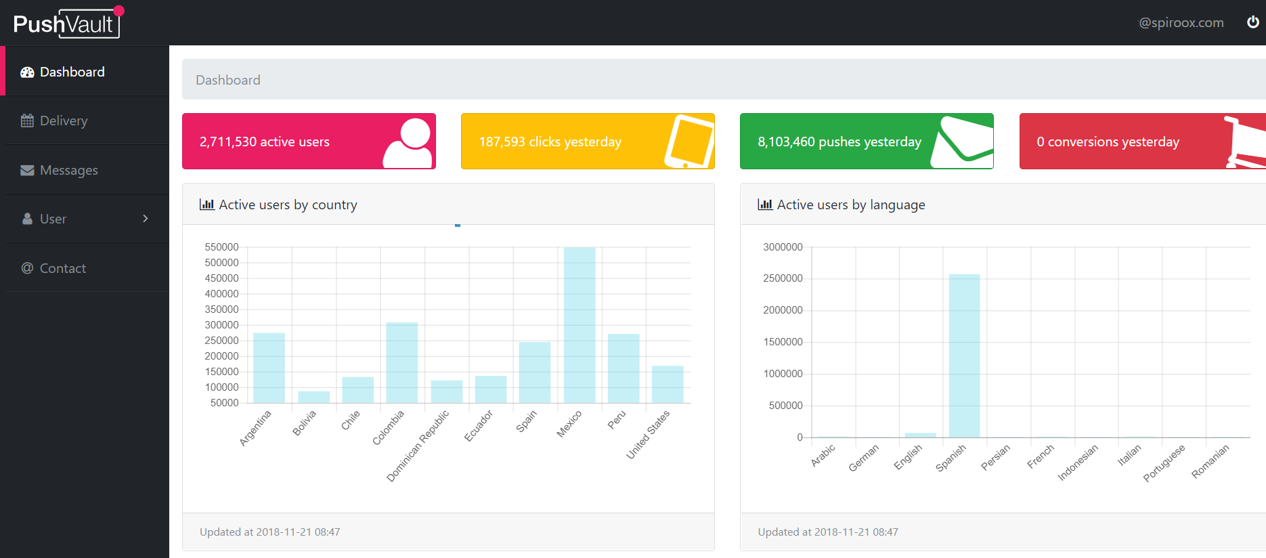This screenshot has width=1266, height=558.
Task: Click the User person icon in sidebar
Action: click(x=27, y=219)
